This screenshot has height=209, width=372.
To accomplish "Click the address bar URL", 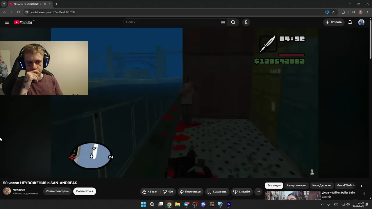I will [53, 12].
